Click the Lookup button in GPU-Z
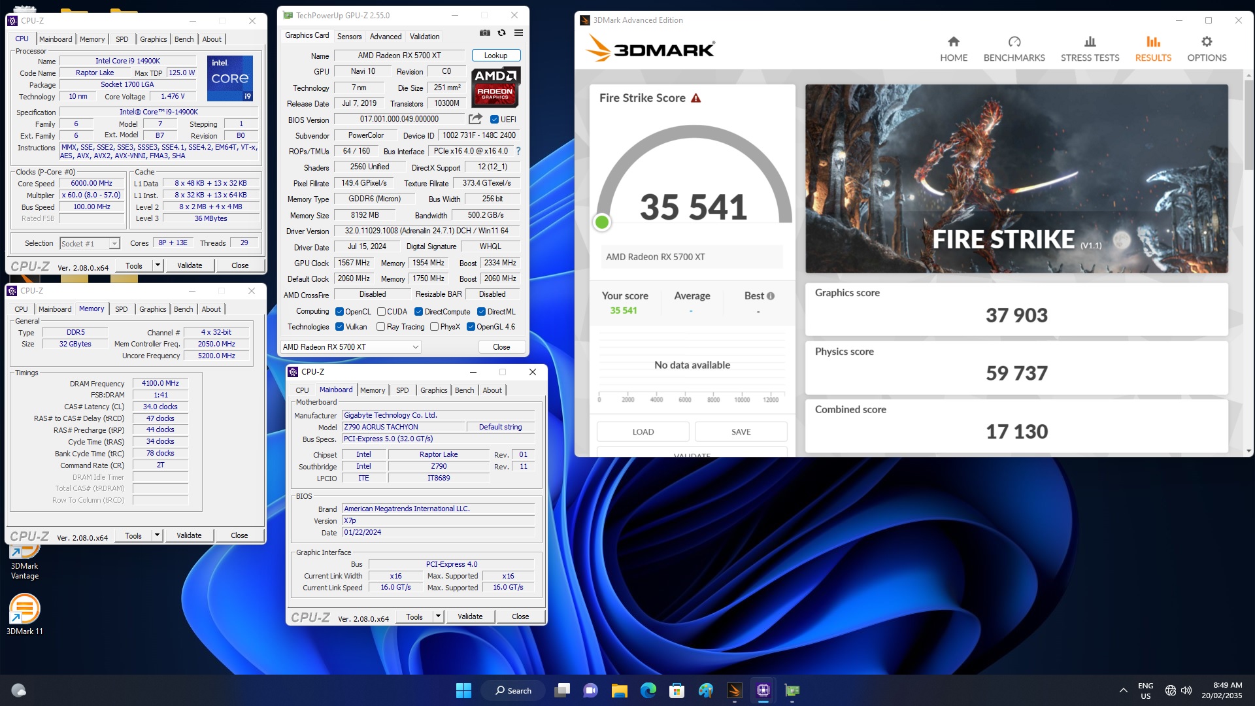This screenshot has width=1255, height=706. point(495,56)
